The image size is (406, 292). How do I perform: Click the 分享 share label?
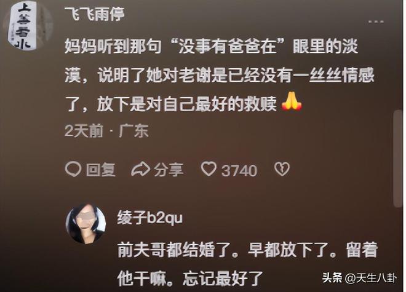[x=169, y=170]
